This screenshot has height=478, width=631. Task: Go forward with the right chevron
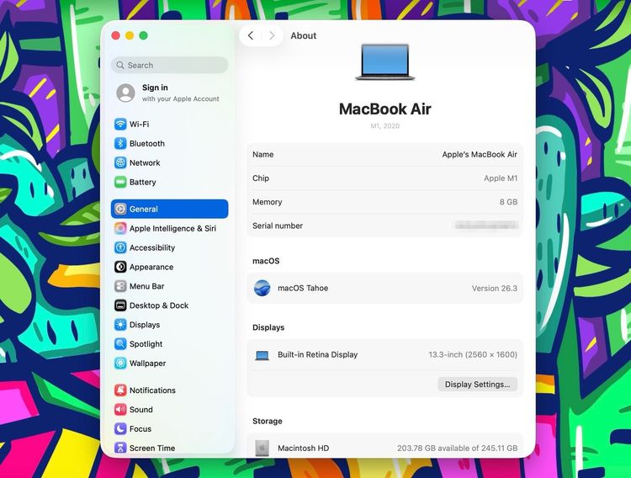(272, 35)
